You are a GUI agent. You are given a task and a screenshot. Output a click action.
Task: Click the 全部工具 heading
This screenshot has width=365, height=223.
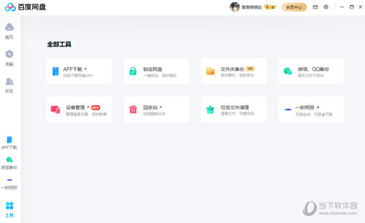[59, 44]
